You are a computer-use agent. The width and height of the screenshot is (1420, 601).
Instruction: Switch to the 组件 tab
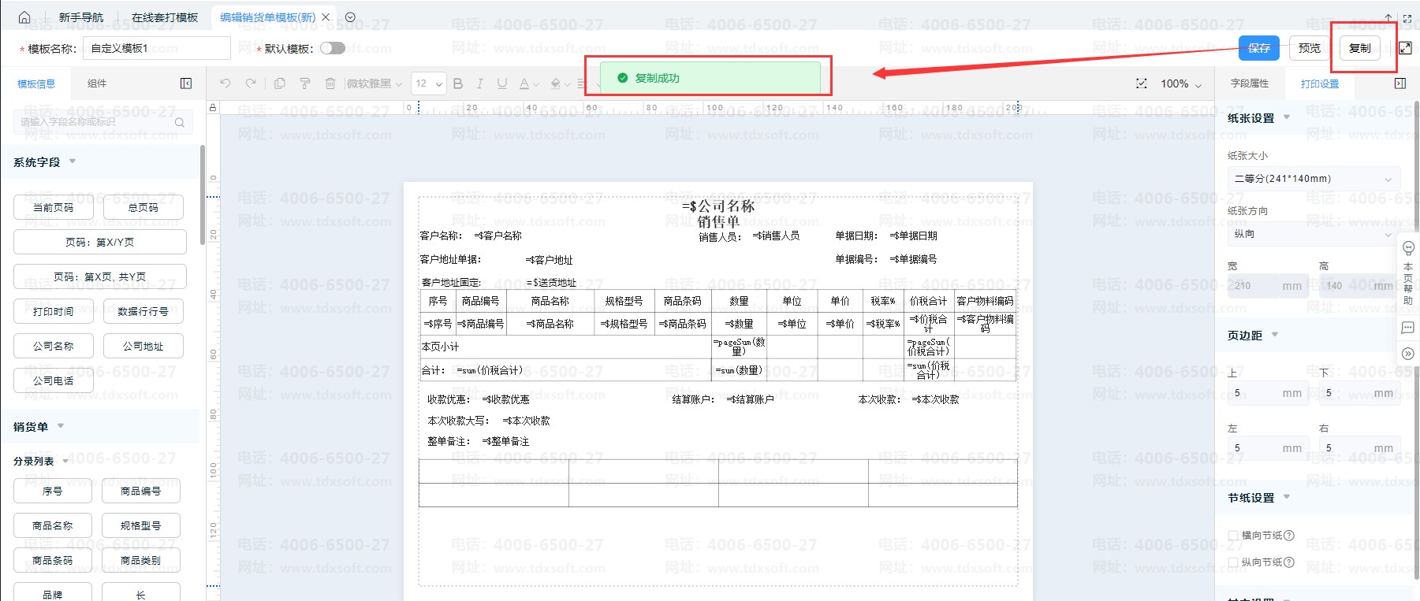pos(97,83)
